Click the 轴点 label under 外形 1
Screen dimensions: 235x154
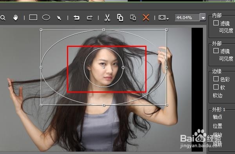[x=217, y=117]
